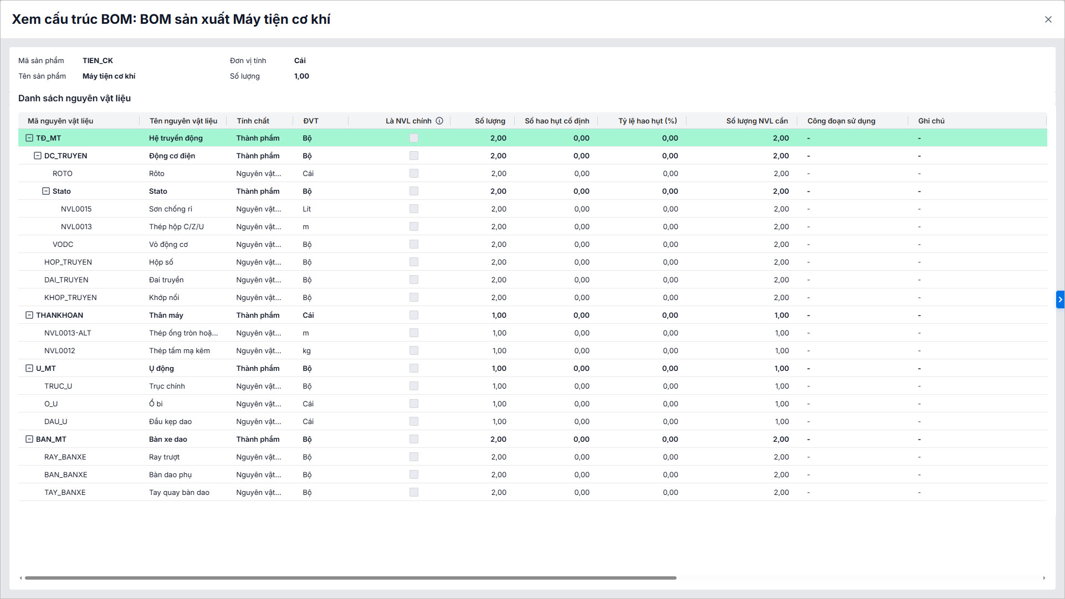Collapse the Stato tree node

46,191
